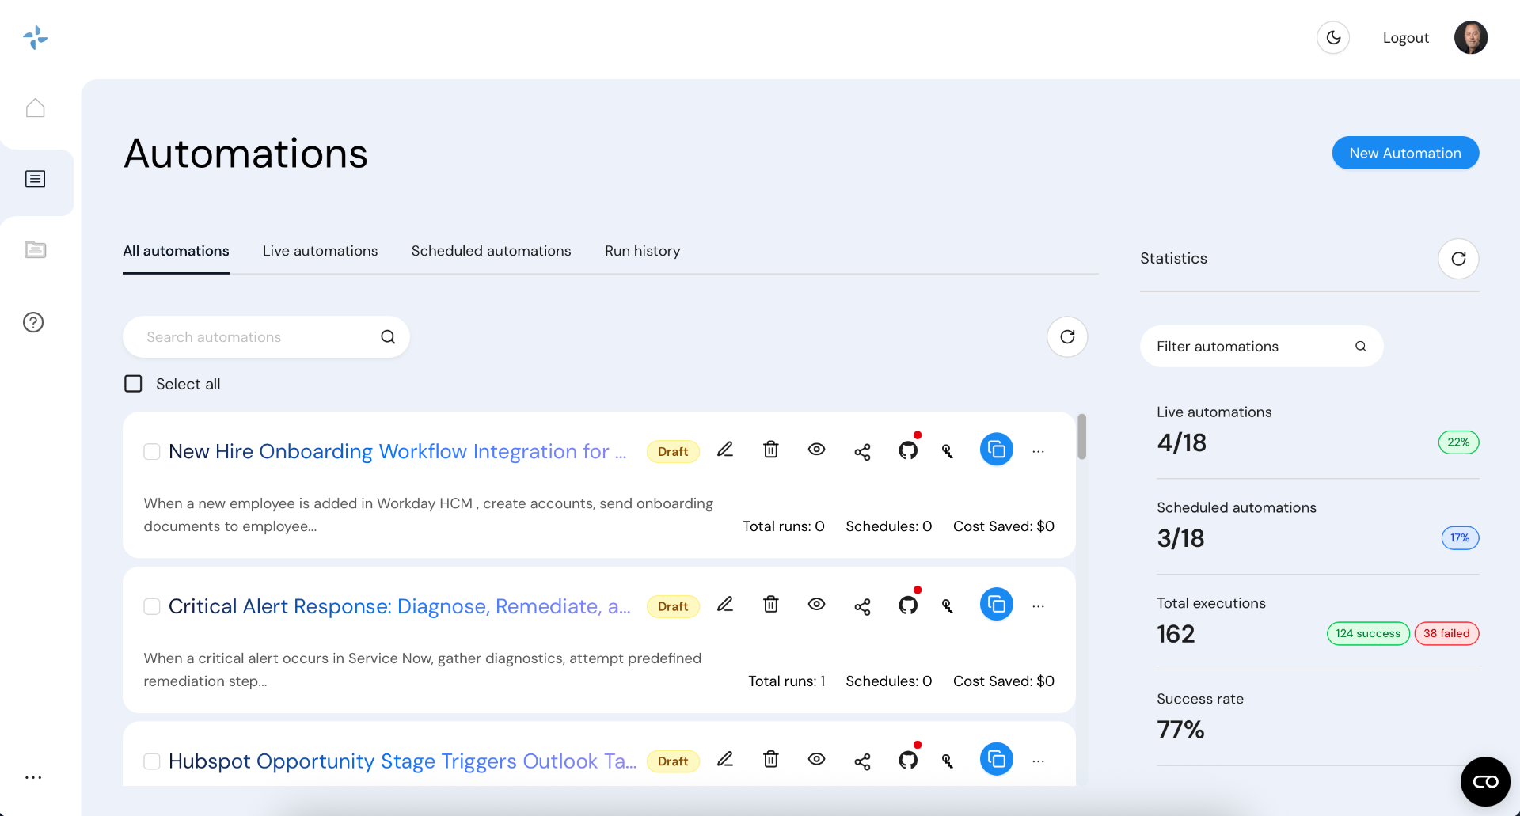View the New Hire Onboarding automation
Viewport: 1520px width, 816px height.
[x=817, y=450]
